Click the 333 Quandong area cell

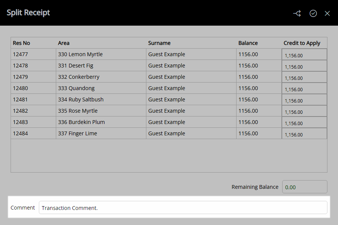[x=101, y=88]
